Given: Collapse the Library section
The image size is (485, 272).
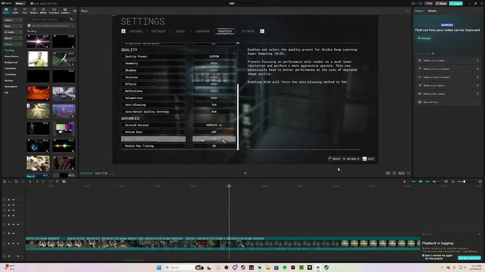Looking at the screenshot, I should pyautogui.click(x=13, y=44).
